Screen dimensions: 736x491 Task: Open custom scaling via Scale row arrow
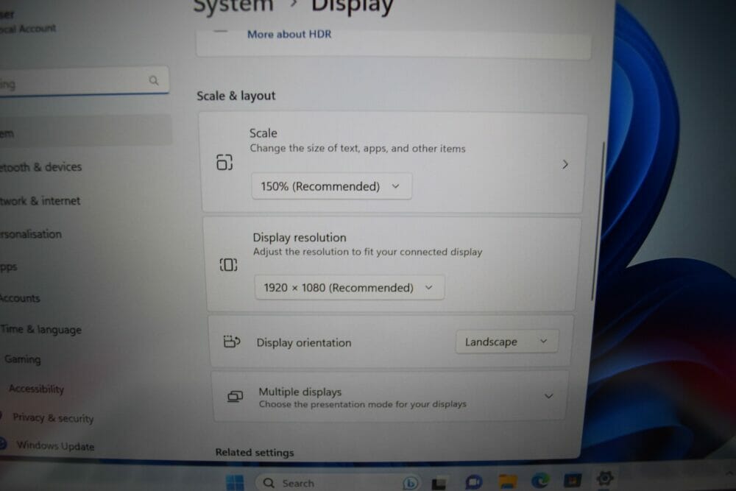tap(565, 164)
